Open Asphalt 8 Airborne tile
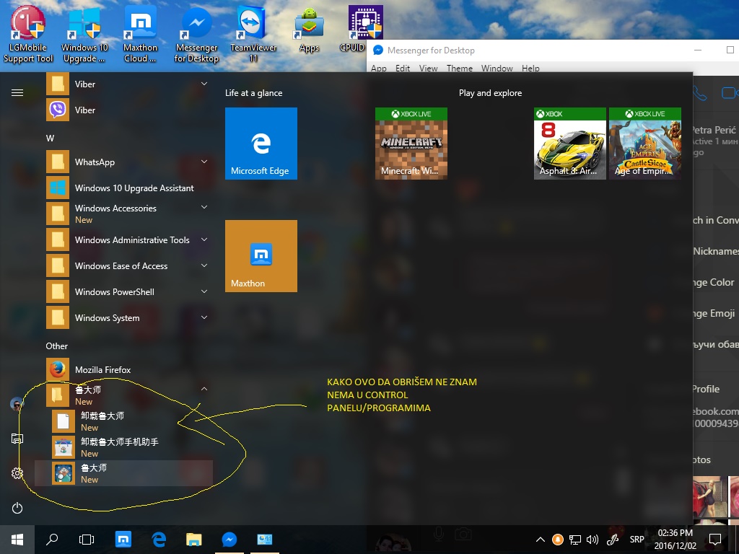The image size is (739, 554). pyautogui.click(x=570, y=144)
